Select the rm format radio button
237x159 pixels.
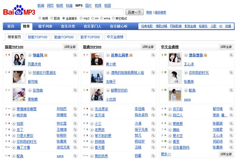coord(93,18)
